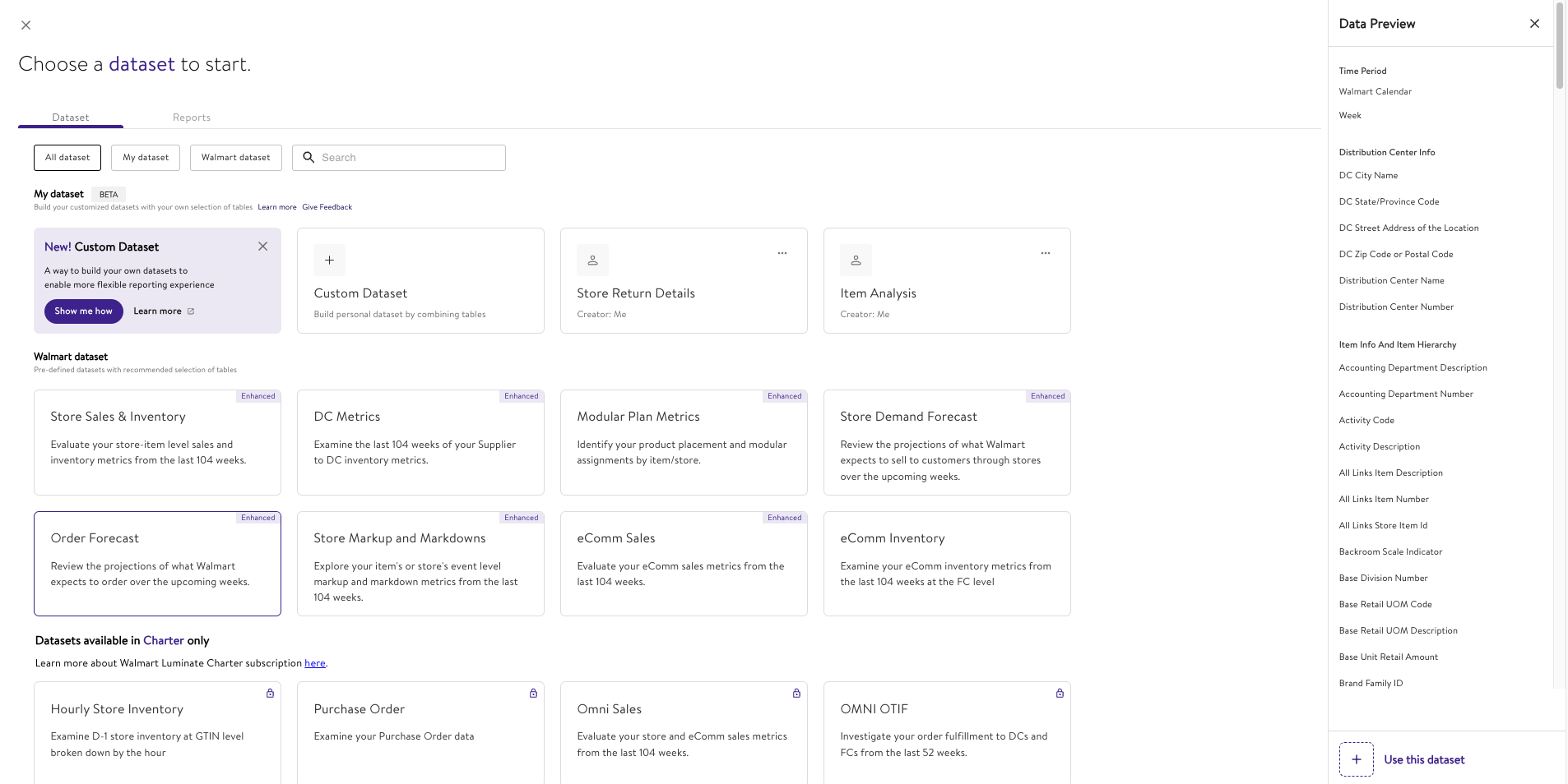Click 'Week' under Time Period
This screenshot has width=1568, height=784.
[1350, 116]
